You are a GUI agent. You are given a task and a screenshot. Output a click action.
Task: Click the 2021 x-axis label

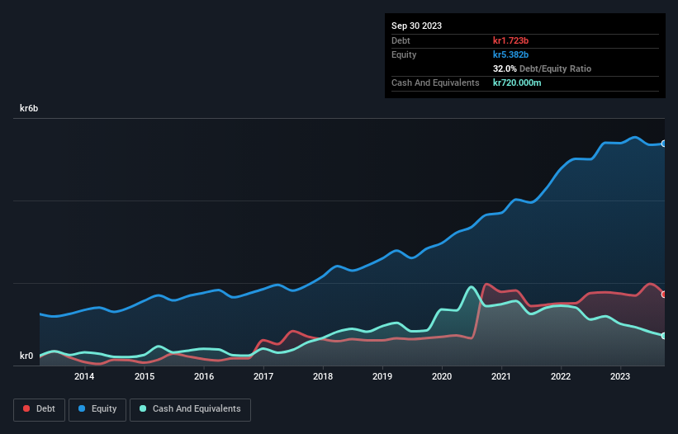501,376
